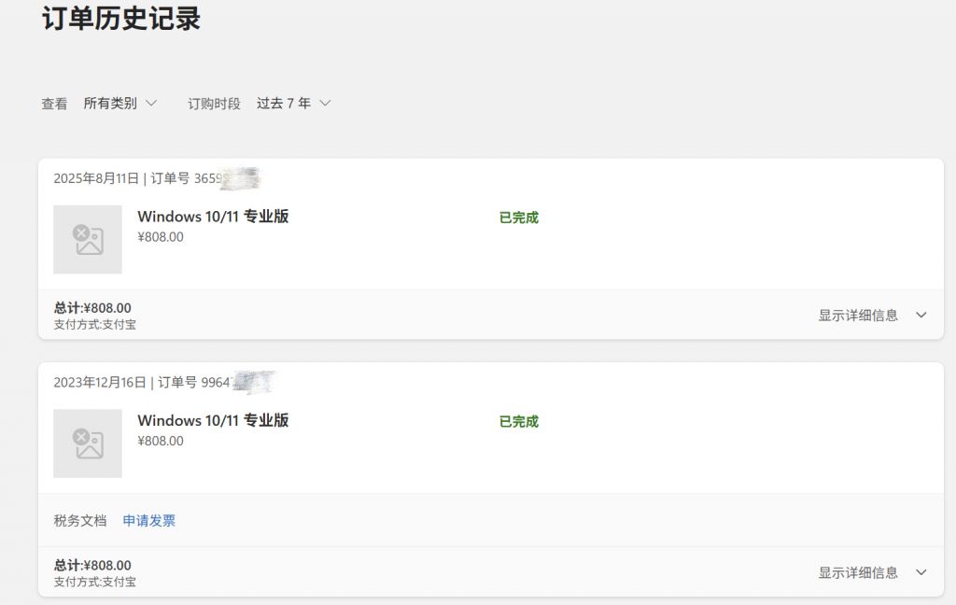Click the chevron next to the second 显示详细信息
This screenshot has height=605, width=956.
pyautogui.click(x=921, y=572)
